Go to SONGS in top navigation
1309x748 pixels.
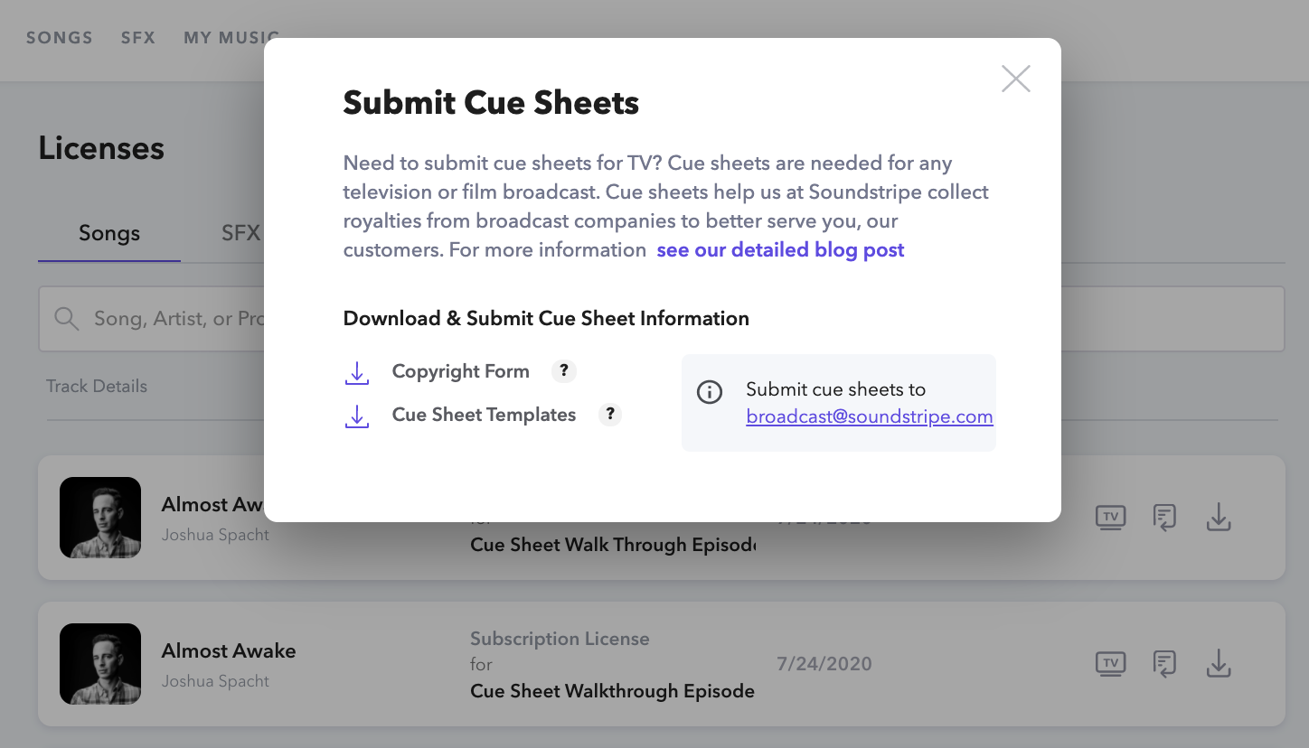[x=60, y=38]
